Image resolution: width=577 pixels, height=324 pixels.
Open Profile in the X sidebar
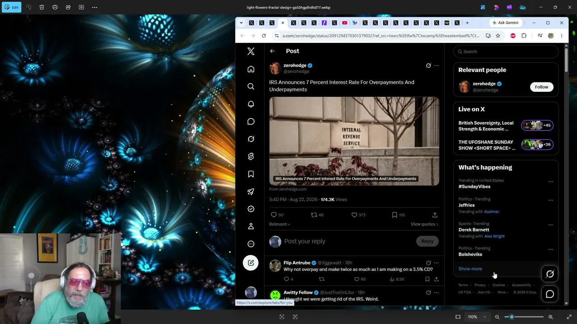click(251, 226)
